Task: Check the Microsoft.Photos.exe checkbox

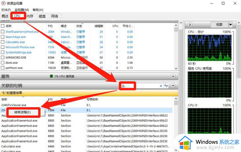Action: pos(2,47)
